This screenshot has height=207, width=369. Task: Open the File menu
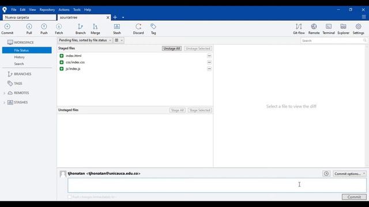click(14, 10)
